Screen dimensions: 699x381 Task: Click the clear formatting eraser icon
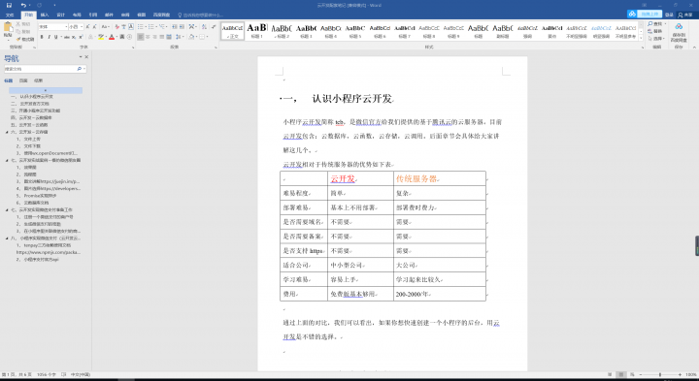(x=116, y=27)
